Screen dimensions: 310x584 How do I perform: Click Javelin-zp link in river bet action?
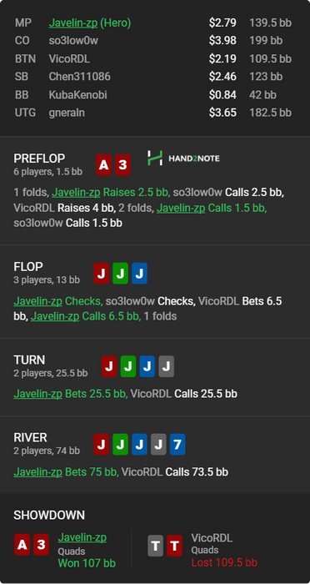coord(38,472)
